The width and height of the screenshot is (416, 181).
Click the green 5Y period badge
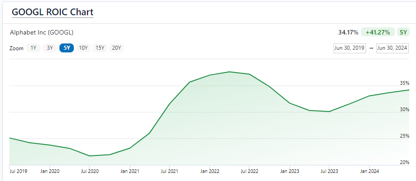point(403,32)
